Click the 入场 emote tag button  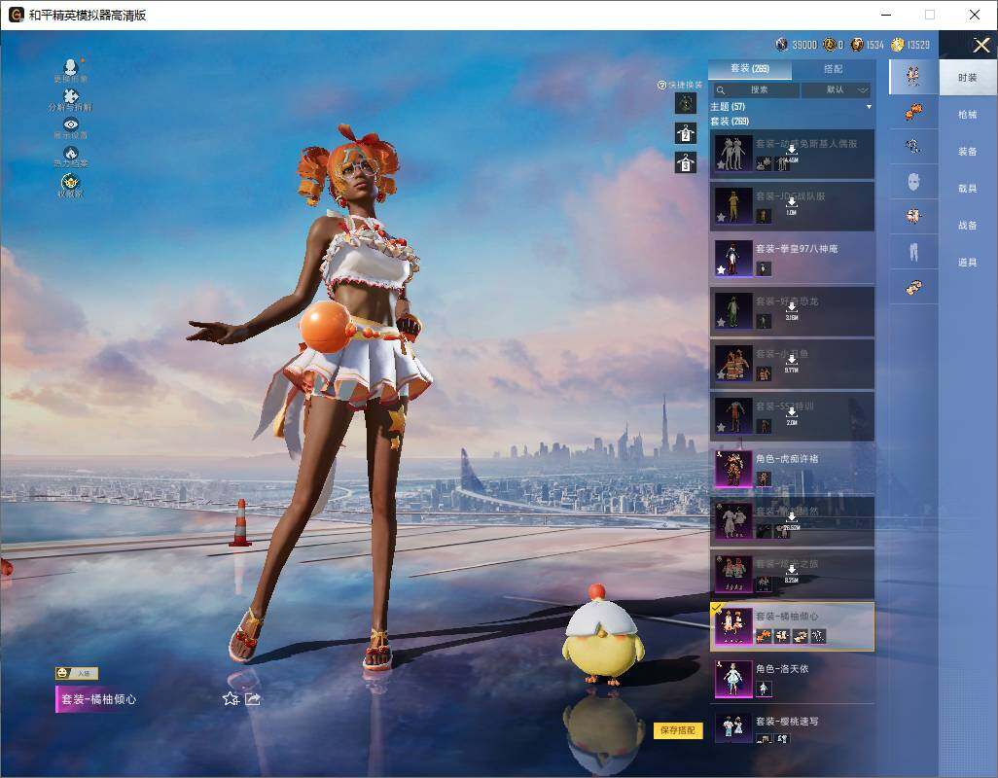pos(77,673)
